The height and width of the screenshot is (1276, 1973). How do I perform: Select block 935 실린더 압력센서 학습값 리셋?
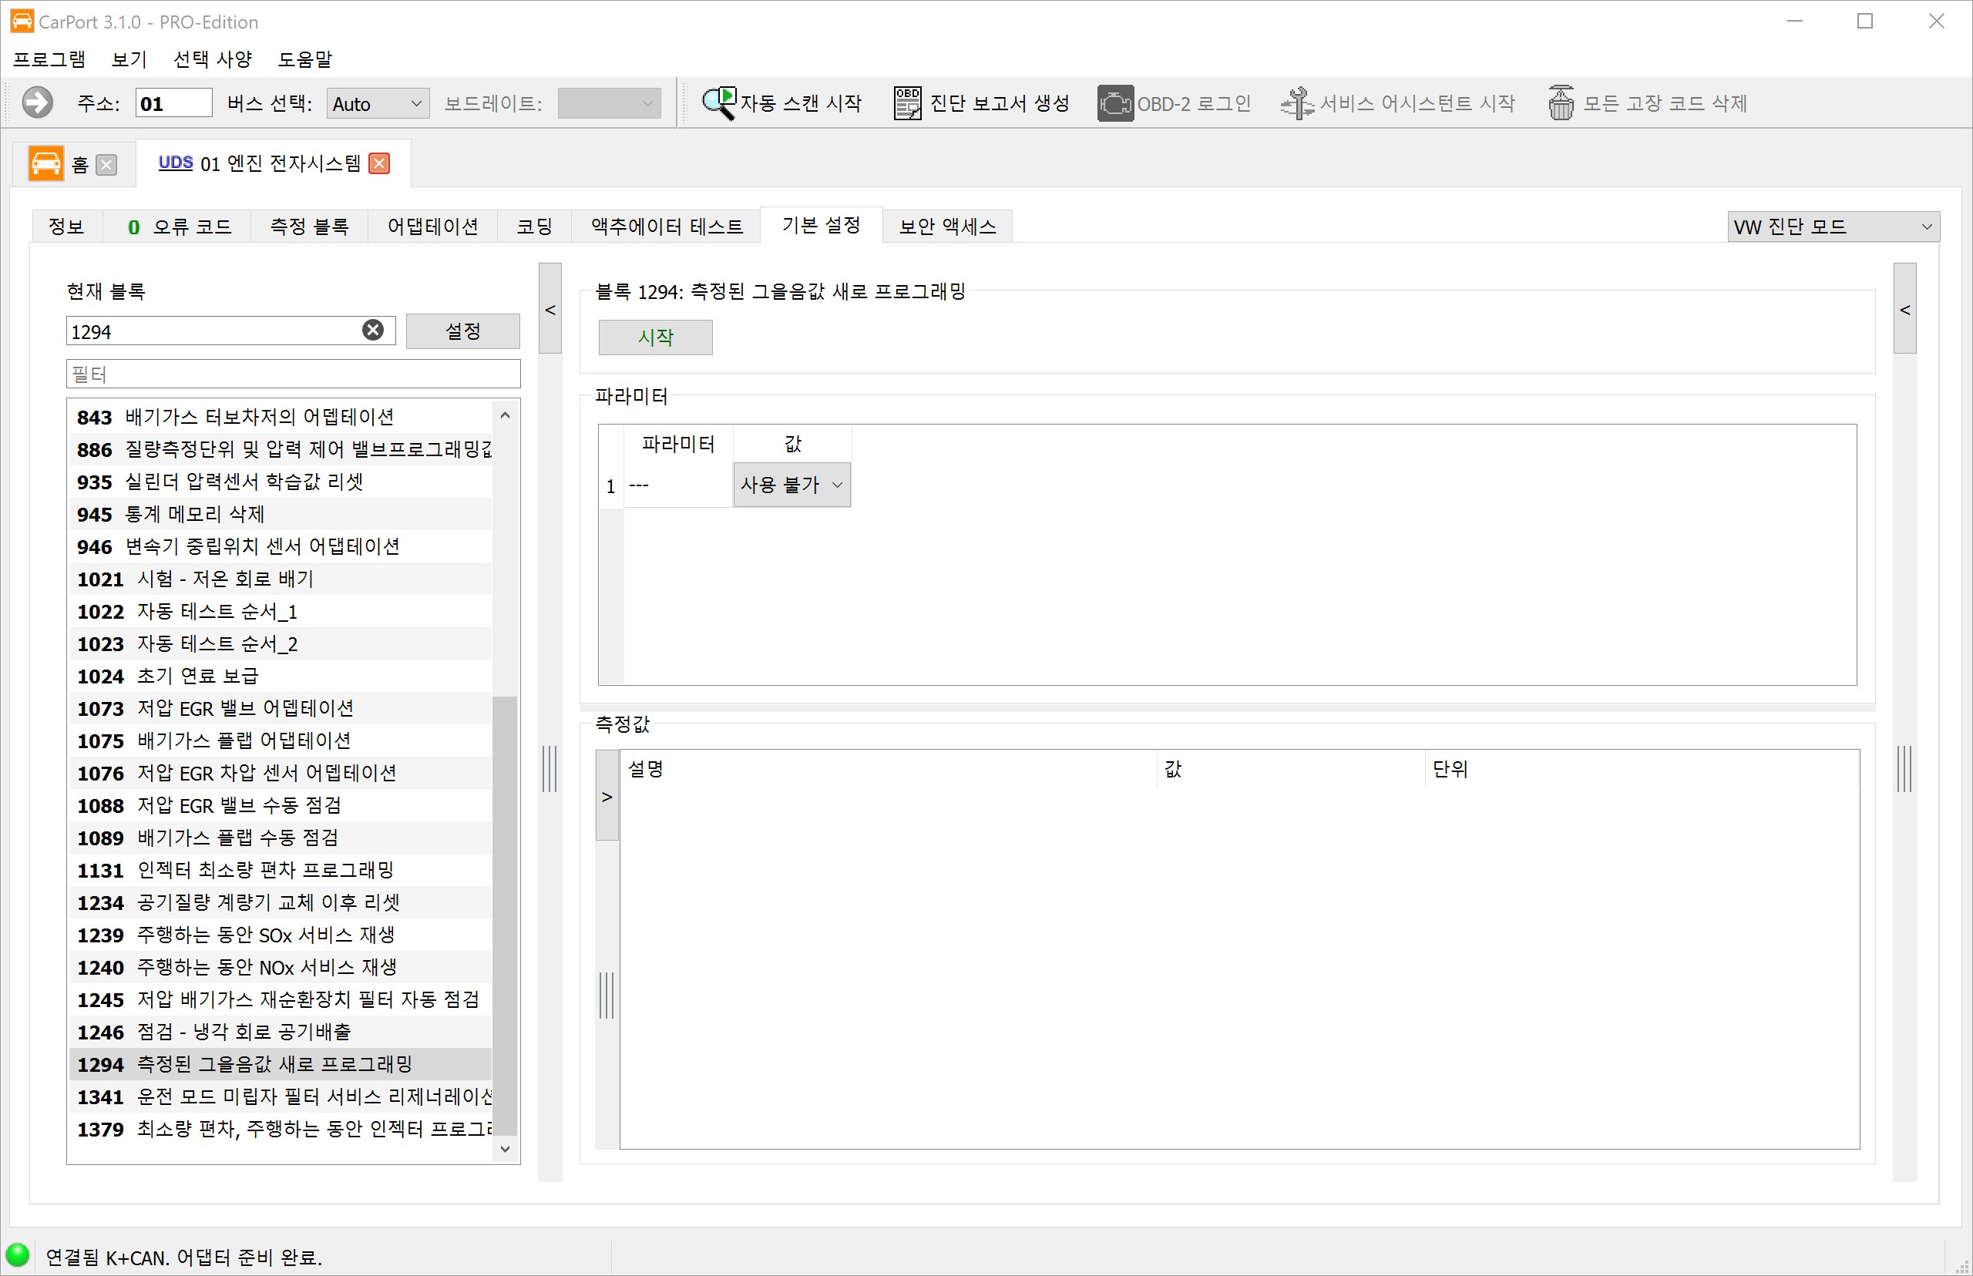(x=280, y=482)
